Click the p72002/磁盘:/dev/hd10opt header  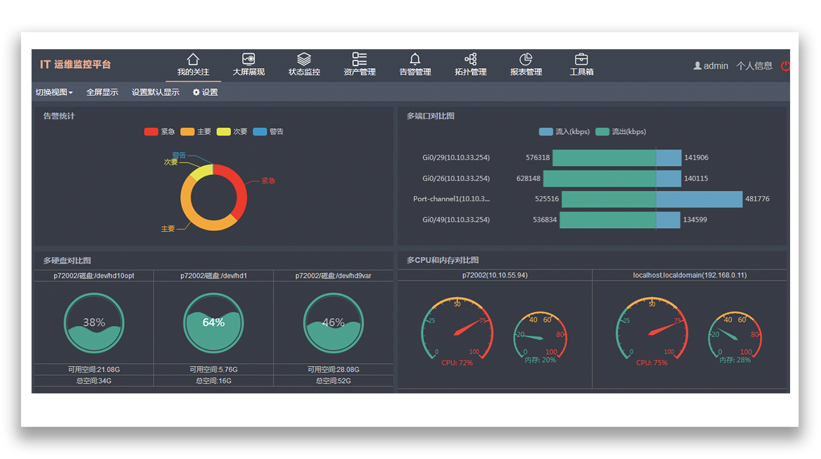[94, 276]
